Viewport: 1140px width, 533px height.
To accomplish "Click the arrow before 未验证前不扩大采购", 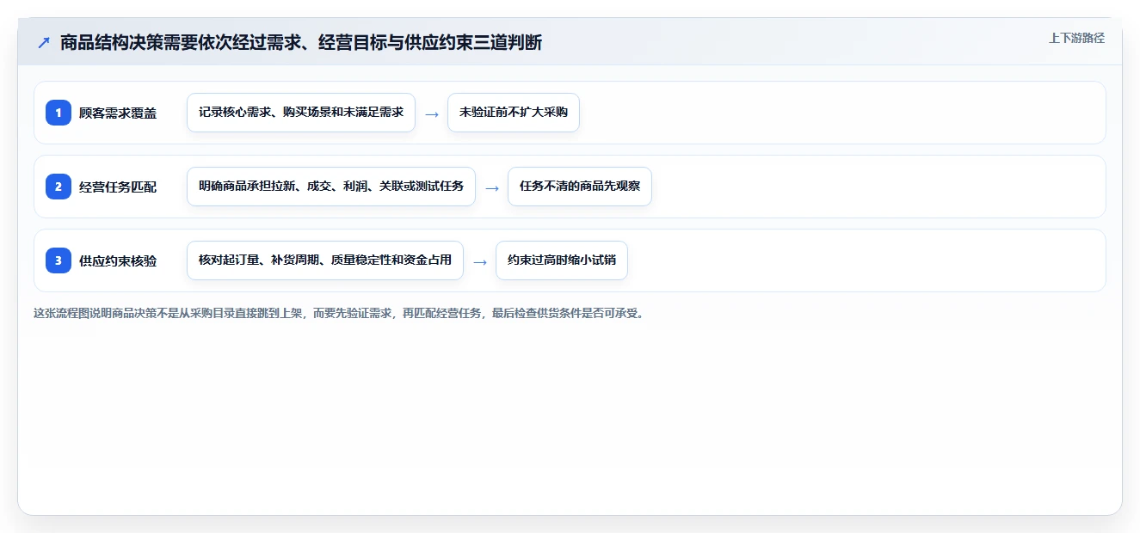I will (432, 113).
